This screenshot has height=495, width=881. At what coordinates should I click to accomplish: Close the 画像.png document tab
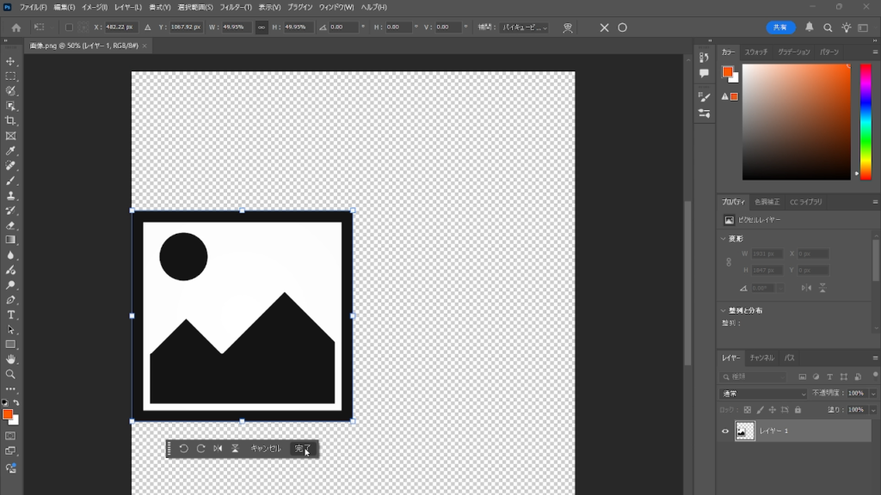[145, 46]
